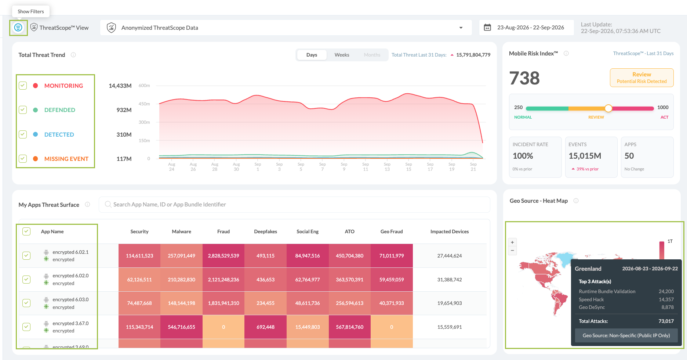
Task: Click Impacted Devices value 31,388,742
Action: coord(450,280)
